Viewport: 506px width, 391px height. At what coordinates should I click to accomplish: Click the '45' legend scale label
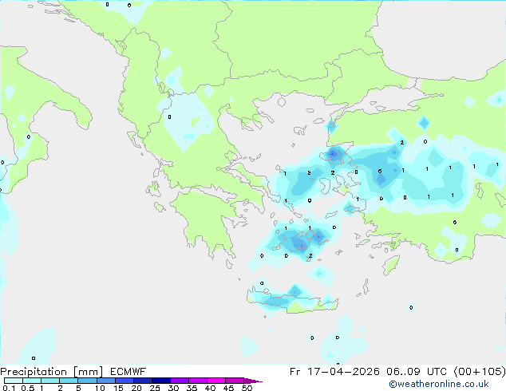click(x=228, y=388)
